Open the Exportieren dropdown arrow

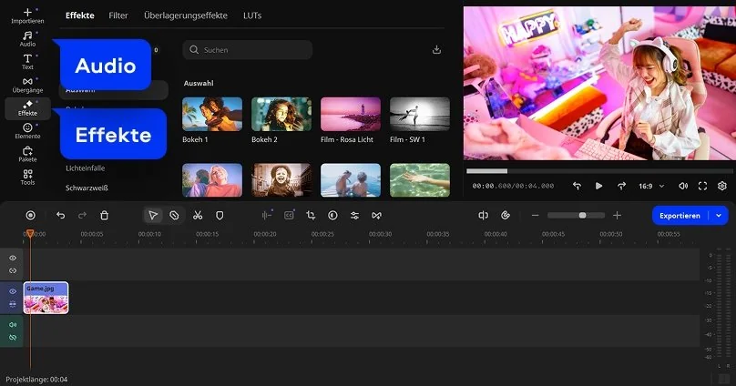[719, 215]
